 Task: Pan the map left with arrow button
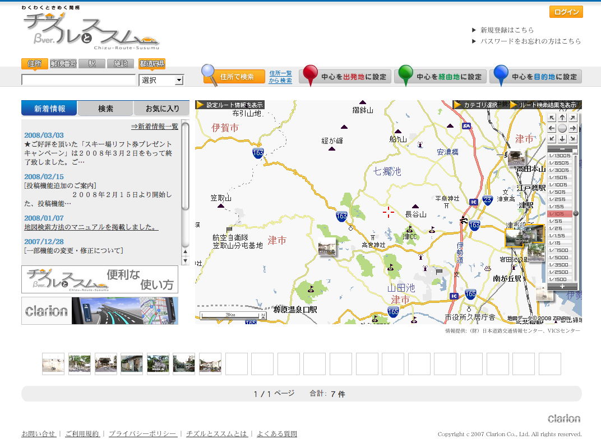coord(552,128)
